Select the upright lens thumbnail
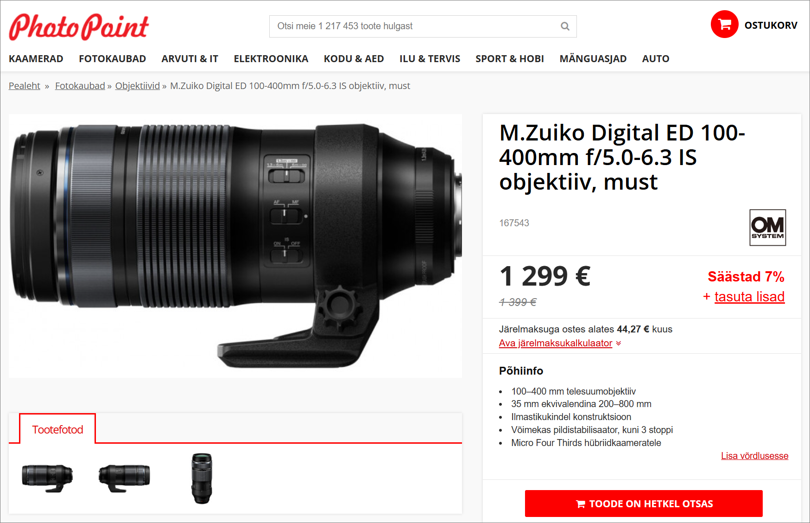810x523 pixels. (x=202, y=478)
